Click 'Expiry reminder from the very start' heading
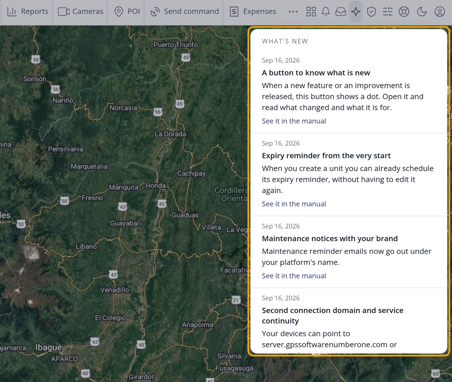 [326, 156]
